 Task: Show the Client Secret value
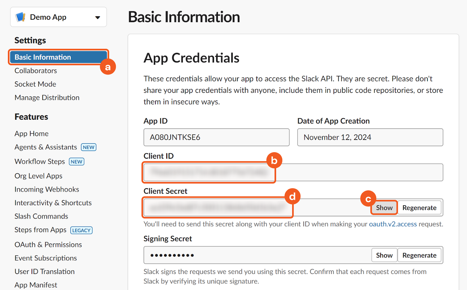(x=384, y=208)
